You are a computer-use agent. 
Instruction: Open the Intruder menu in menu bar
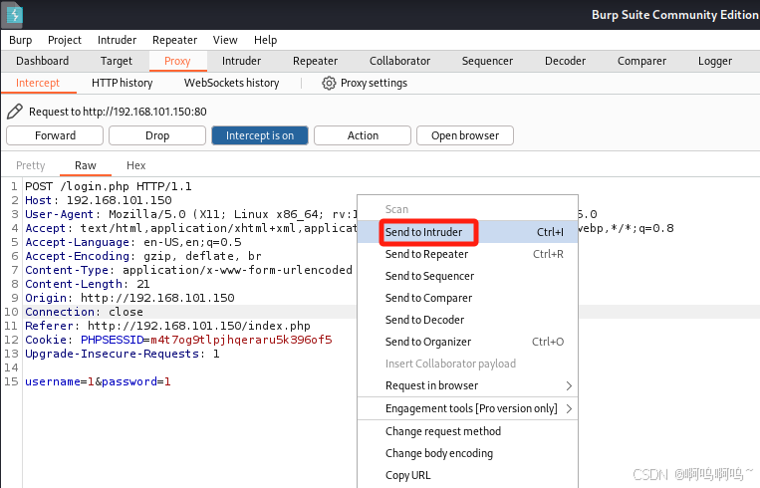[117, 40]
